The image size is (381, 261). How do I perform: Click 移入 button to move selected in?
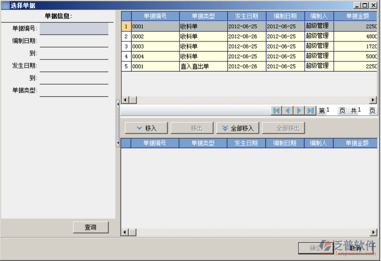click(146, 128)
